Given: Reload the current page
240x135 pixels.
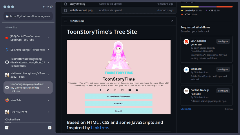Looking at the screenshot, I should point(51,7).
